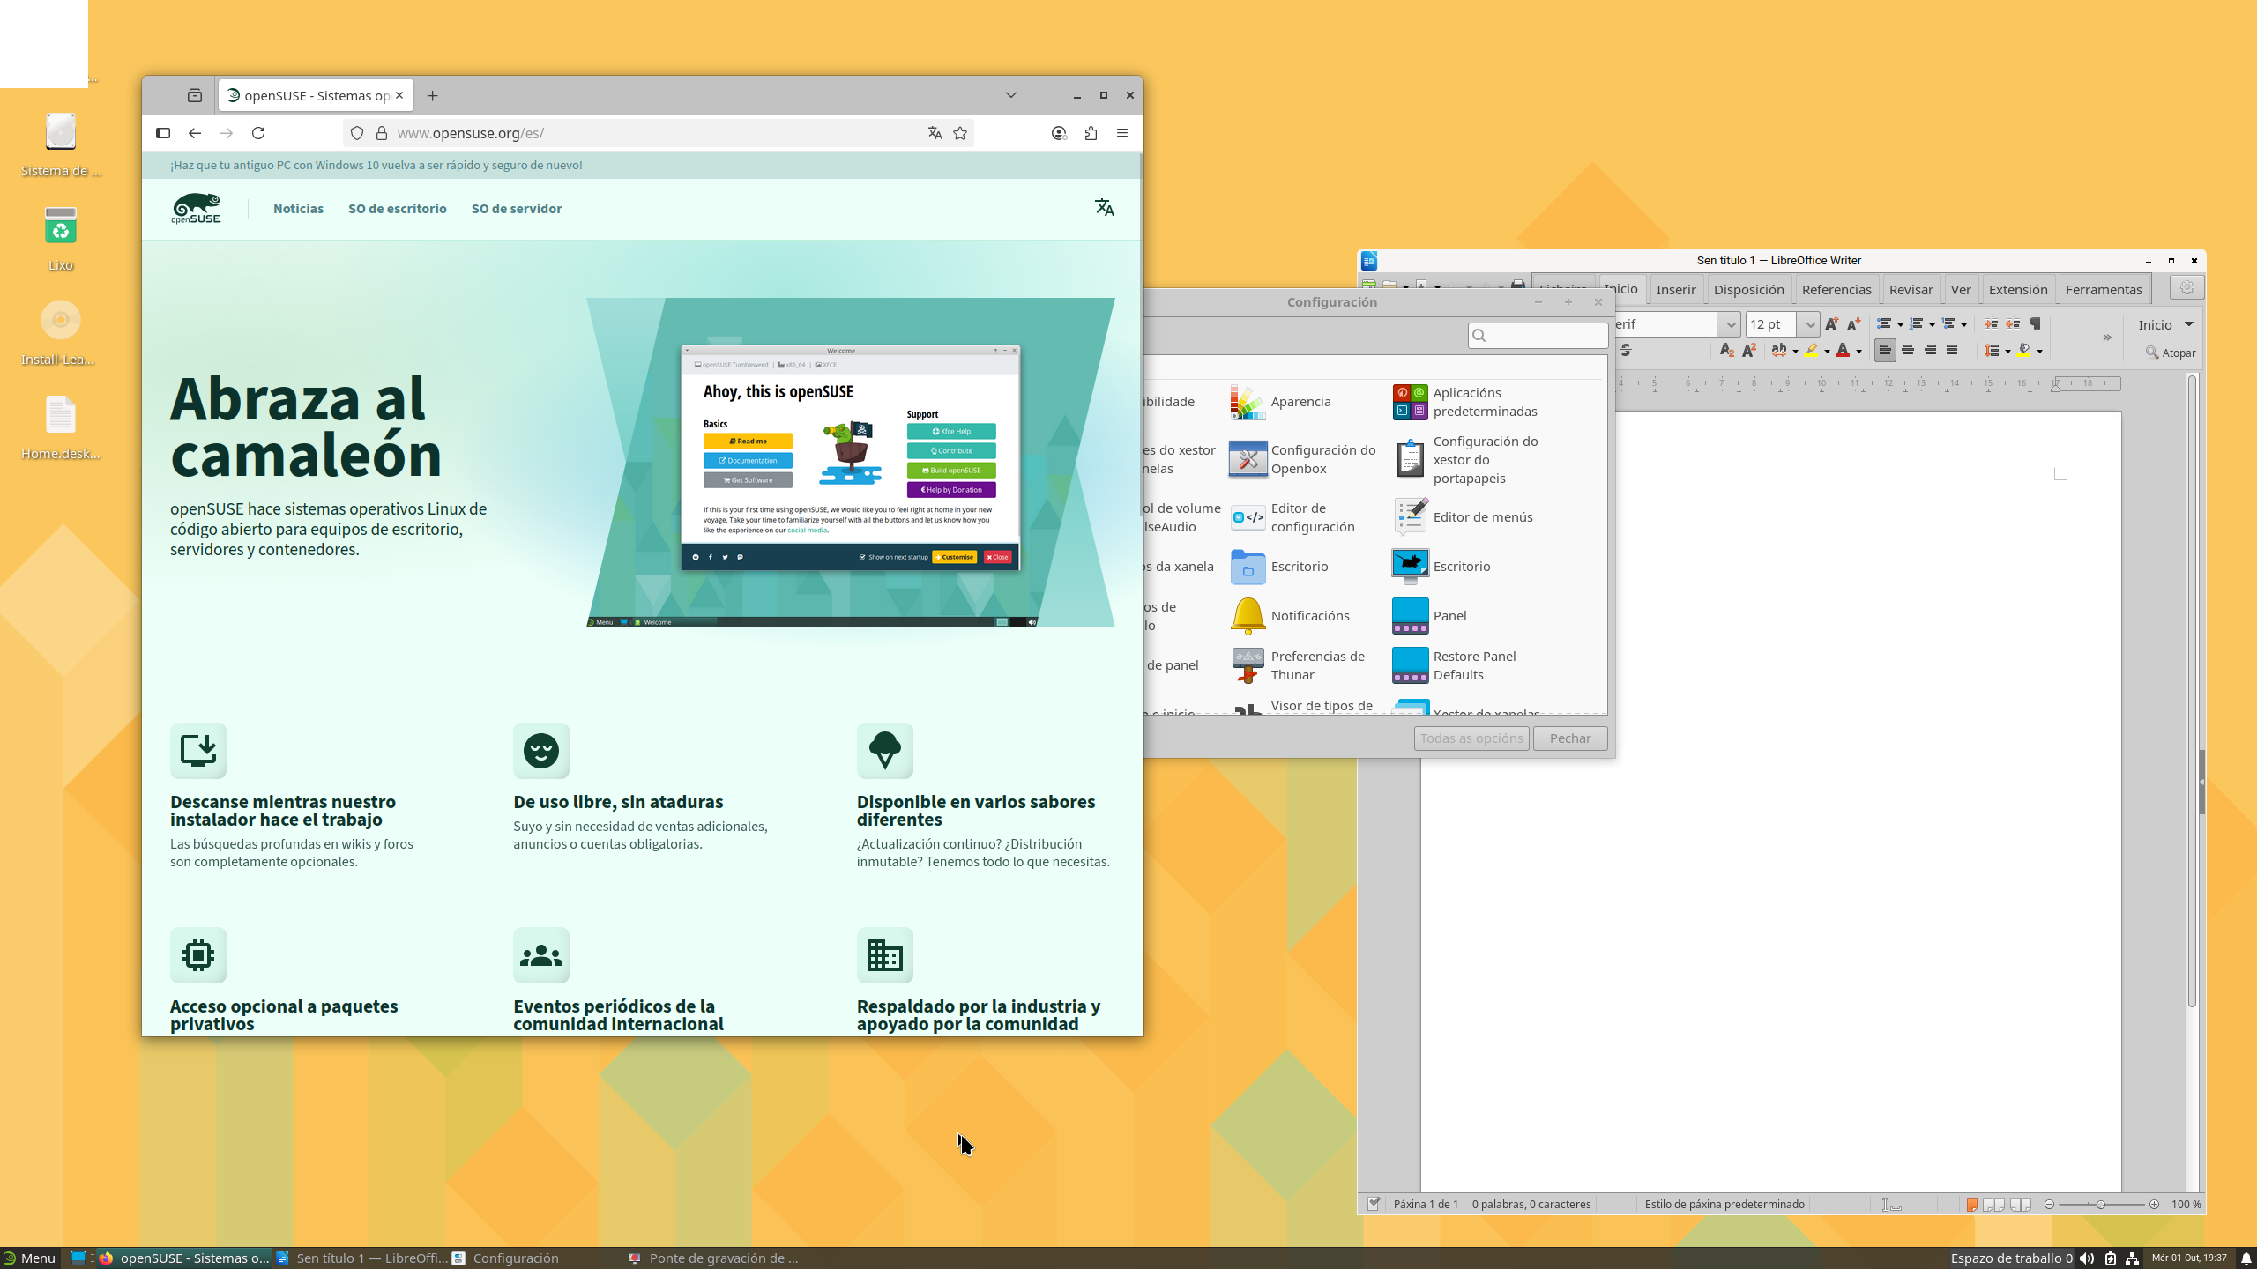
Task: Click the justified alignment icon
Action: click(x=1952, y=351)
